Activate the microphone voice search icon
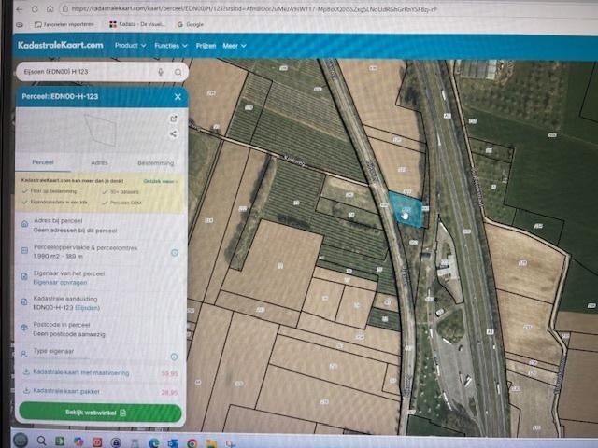 point(161,72)
